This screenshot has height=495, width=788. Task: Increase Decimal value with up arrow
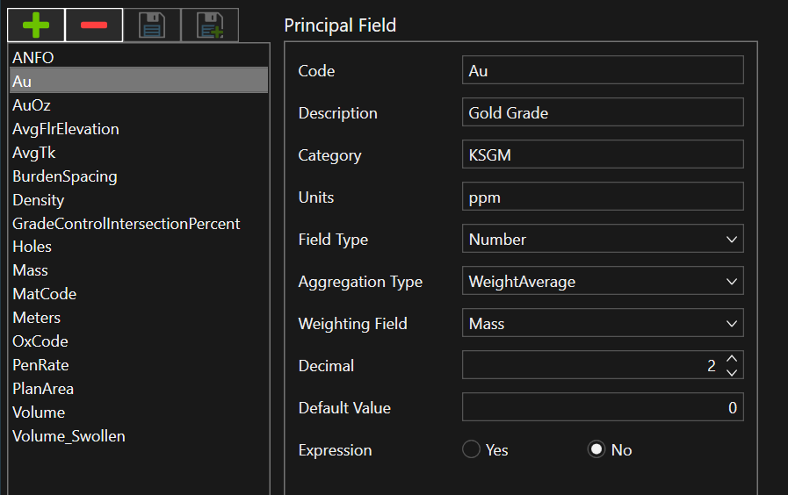click(732, 359)
